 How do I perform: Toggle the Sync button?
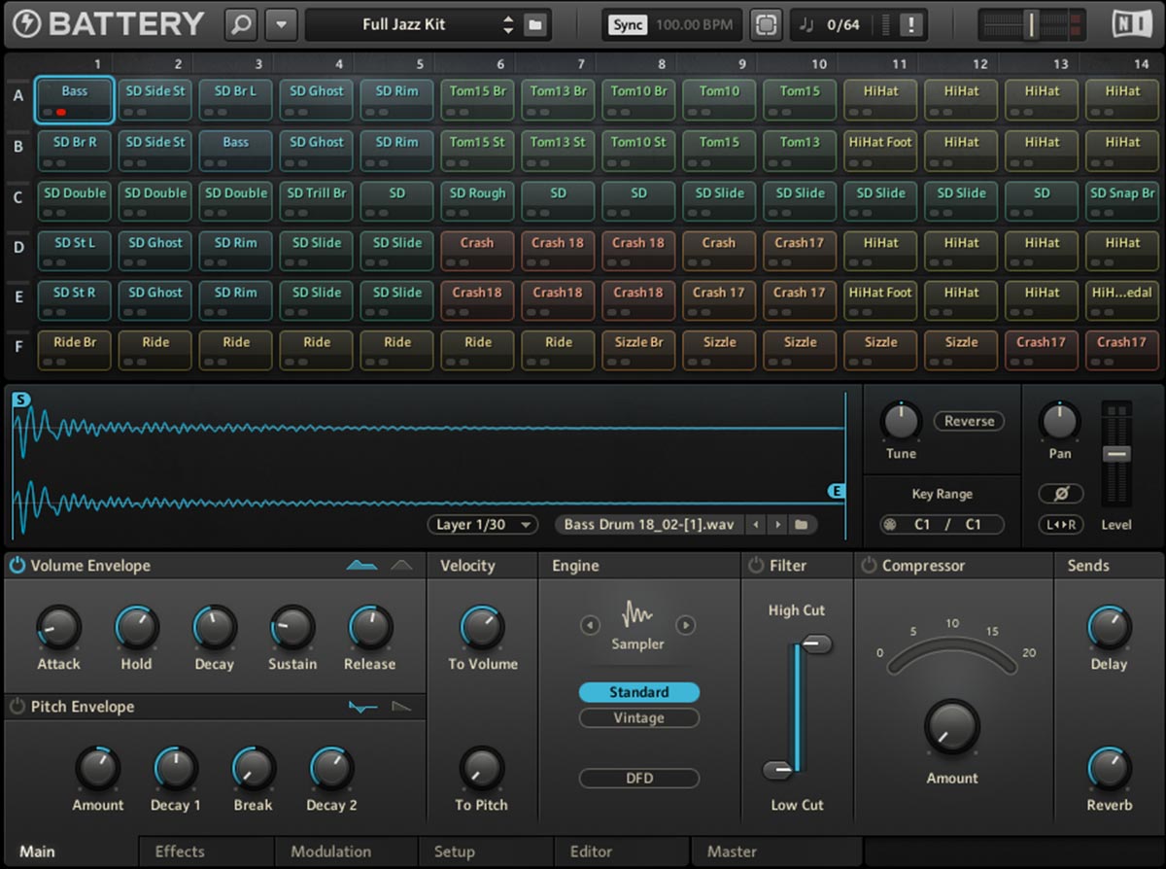click(628, 25)
